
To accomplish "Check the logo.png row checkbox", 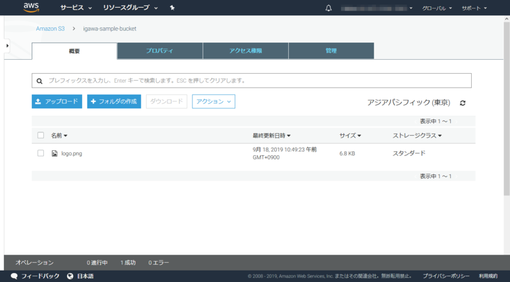I will pos(41,153).
